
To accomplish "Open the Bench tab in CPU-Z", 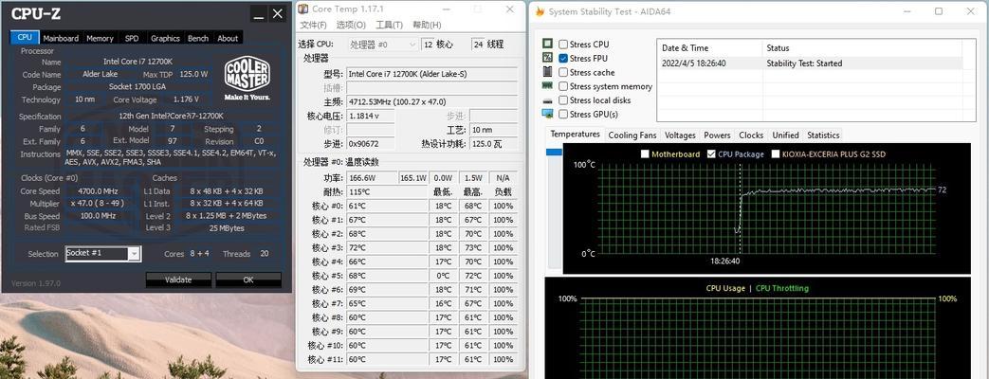I will pos(198,38).
